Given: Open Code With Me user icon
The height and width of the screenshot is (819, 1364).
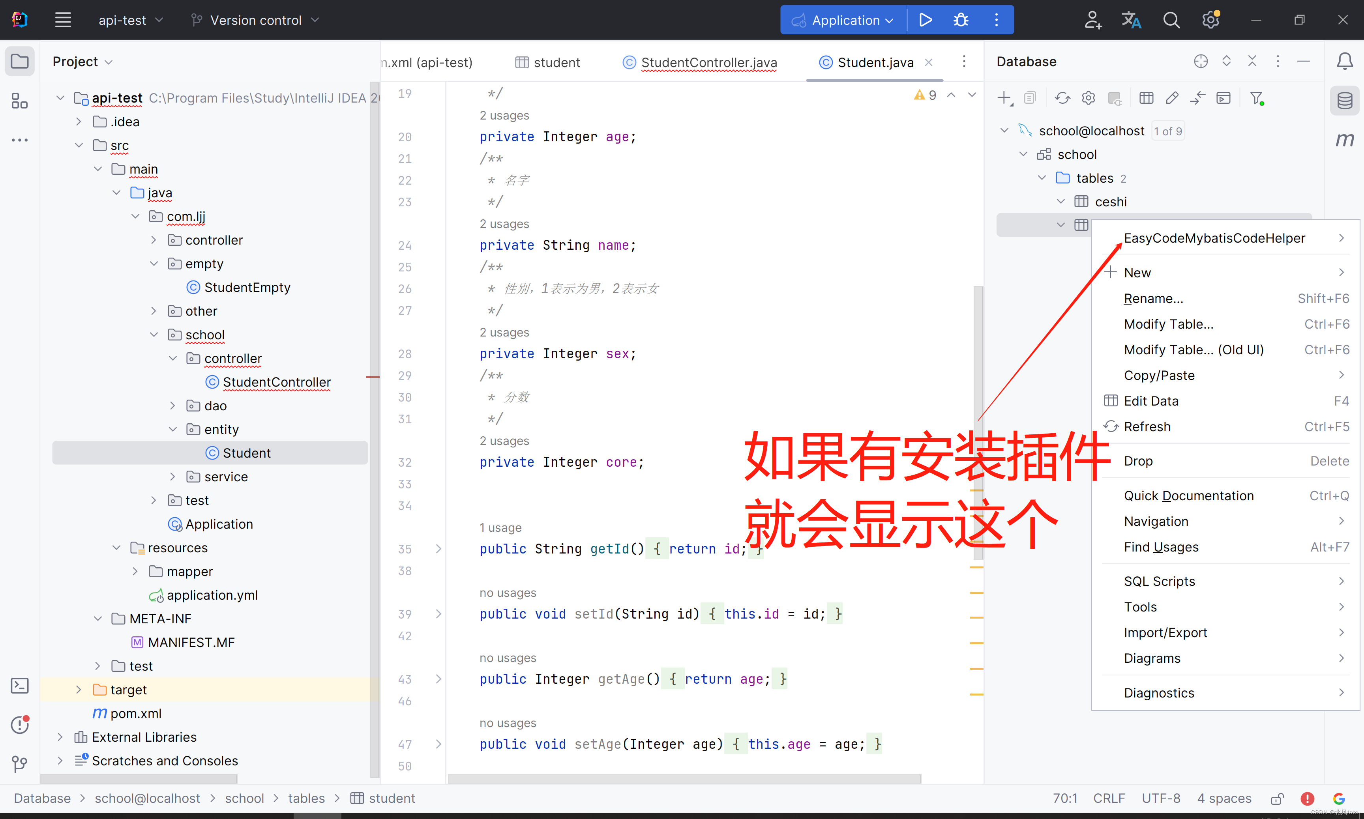Looking at the screenshot, I should coord(1092,21).
